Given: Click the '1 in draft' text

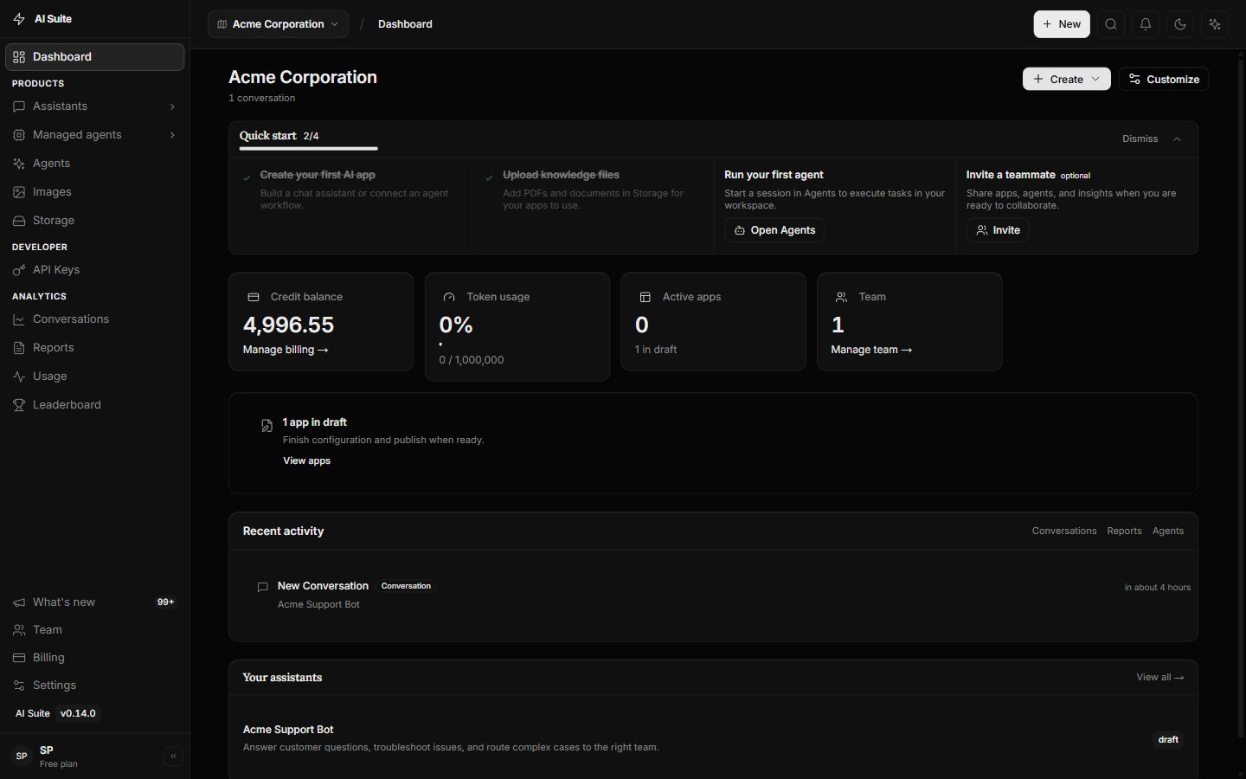Looking at the screenshot, I should coord(656,350).
